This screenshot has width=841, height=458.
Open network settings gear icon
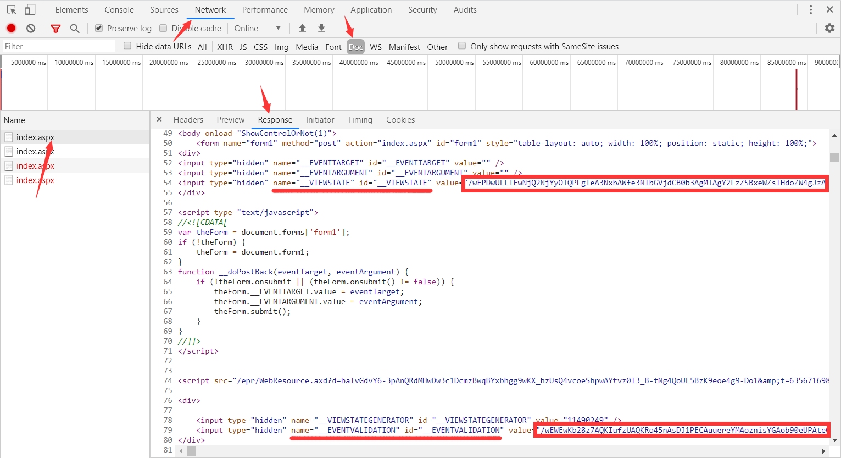[x=829, y=28]
